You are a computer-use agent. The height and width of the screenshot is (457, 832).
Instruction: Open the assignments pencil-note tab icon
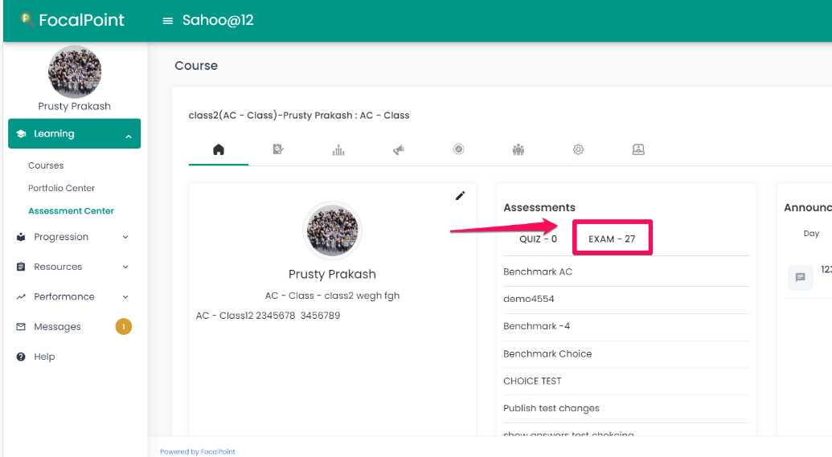coord(278,149)
